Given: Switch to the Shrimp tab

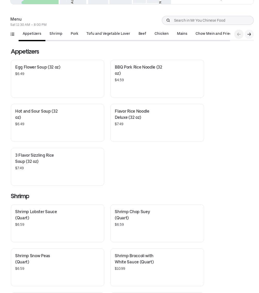Looking at the screenshot, I should 56,34.
